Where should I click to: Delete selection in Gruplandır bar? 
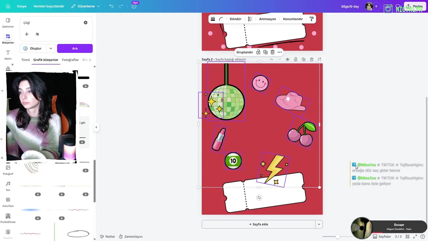pos(273,52)
